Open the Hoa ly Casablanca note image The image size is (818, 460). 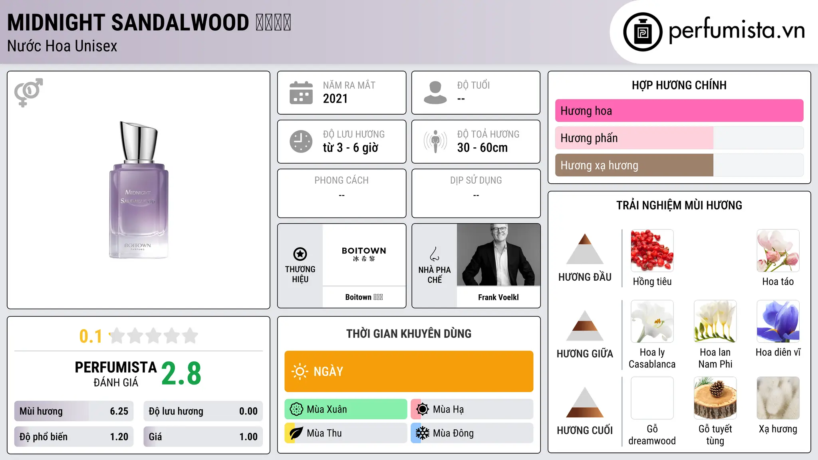652,321
